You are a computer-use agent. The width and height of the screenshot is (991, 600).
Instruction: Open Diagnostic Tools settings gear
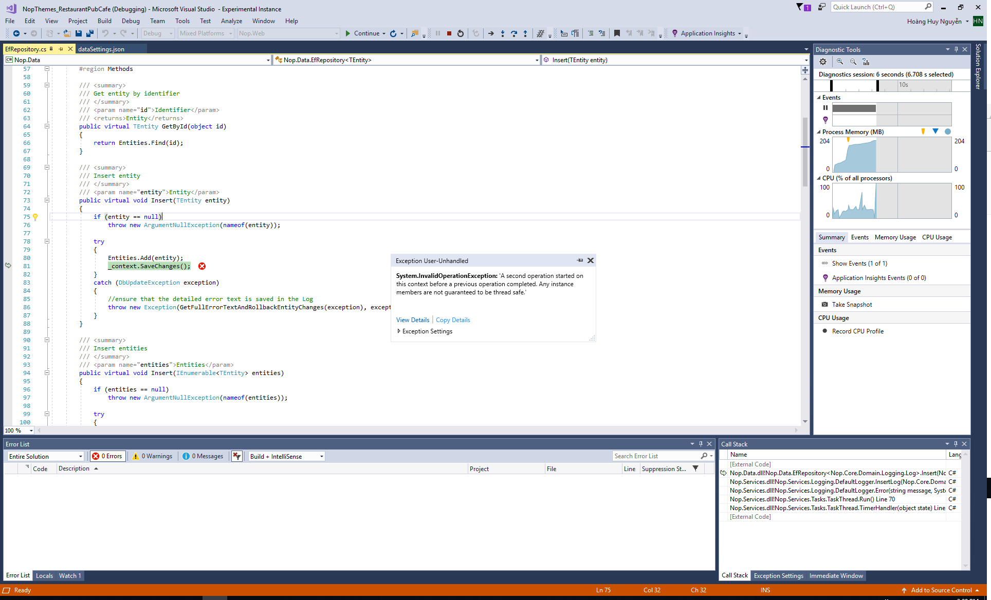tap(823, 62)
